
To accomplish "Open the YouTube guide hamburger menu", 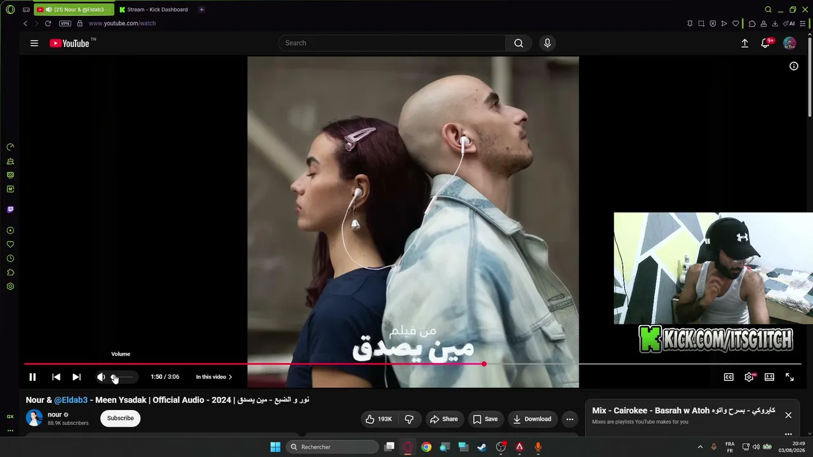I will click(34, 43).
